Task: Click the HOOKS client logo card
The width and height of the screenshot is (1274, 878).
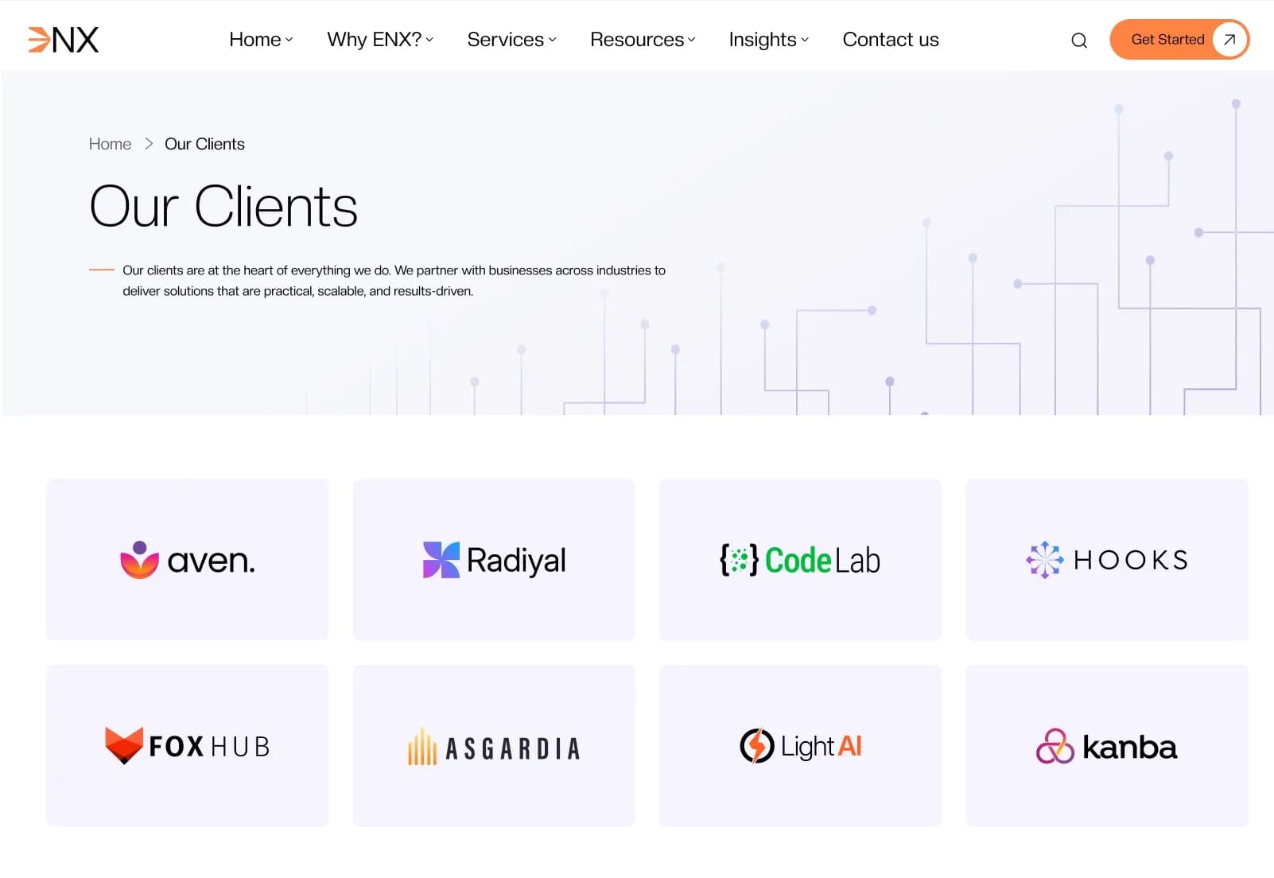Action: pyautogui.click(x=1107, y=560)
